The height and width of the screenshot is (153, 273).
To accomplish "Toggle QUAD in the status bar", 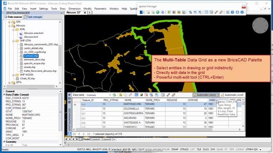I will coord(220,149).
